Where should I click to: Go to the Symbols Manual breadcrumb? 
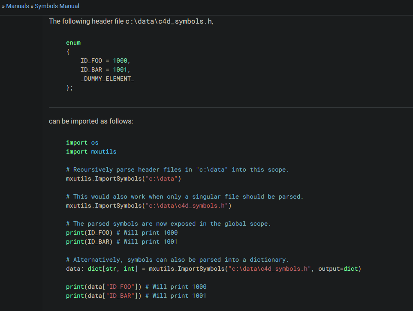57,6
